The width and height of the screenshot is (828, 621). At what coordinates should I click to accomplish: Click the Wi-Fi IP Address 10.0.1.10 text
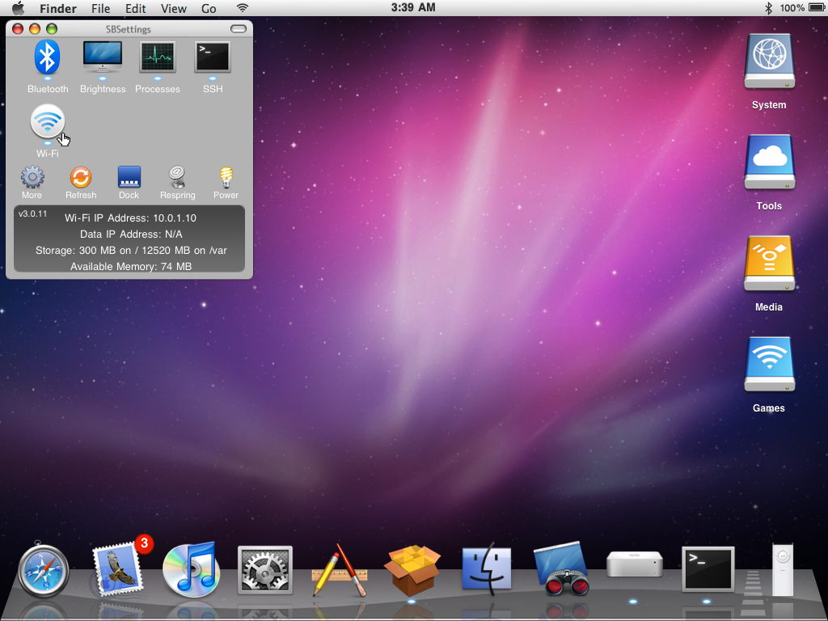(x=130, y=218)
